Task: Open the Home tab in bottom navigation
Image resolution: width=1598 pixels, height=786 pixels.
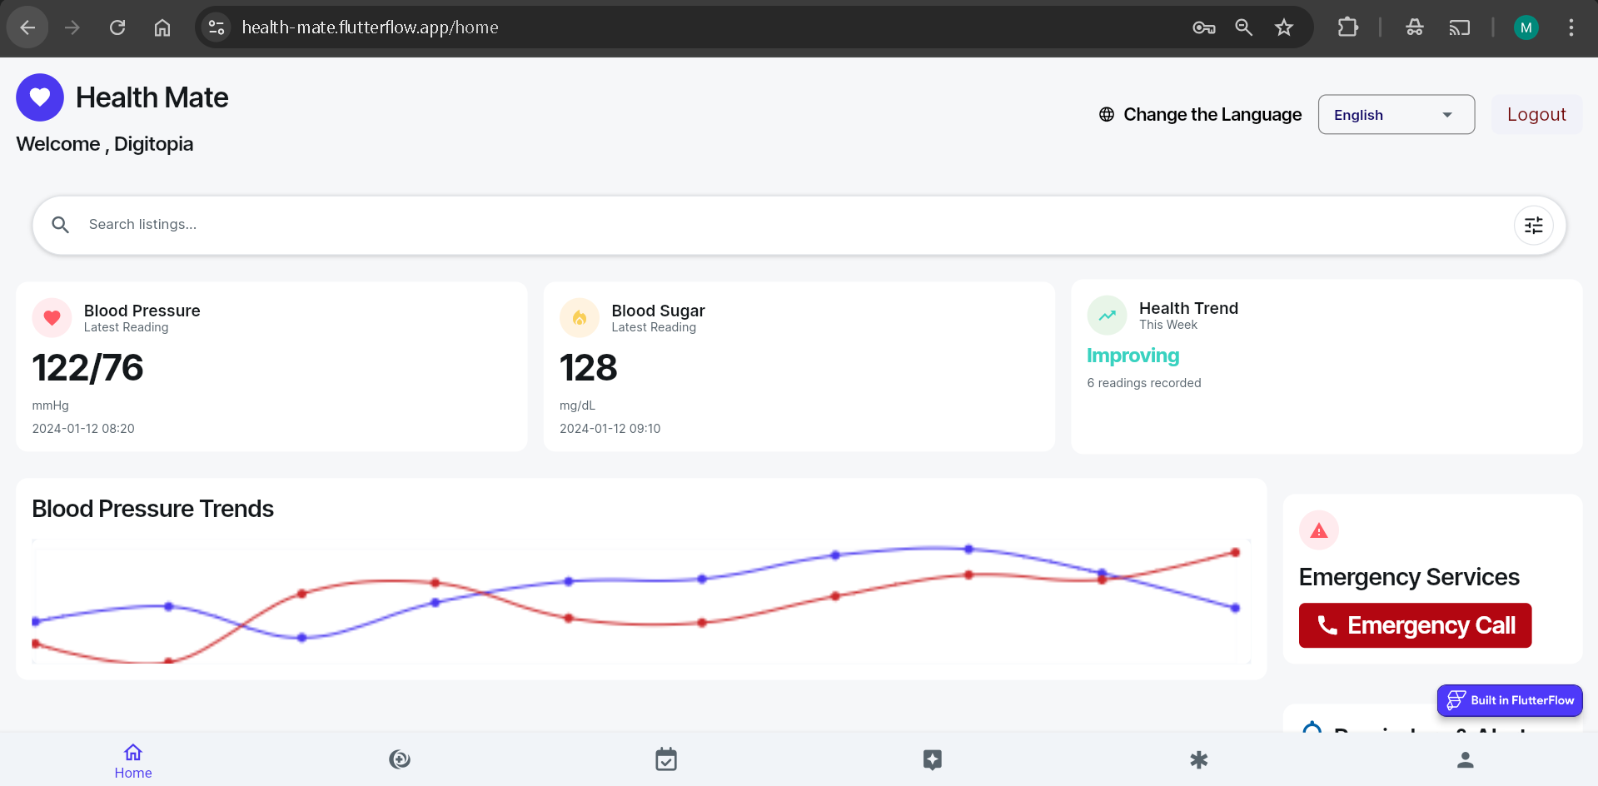Action: [133, 760]
